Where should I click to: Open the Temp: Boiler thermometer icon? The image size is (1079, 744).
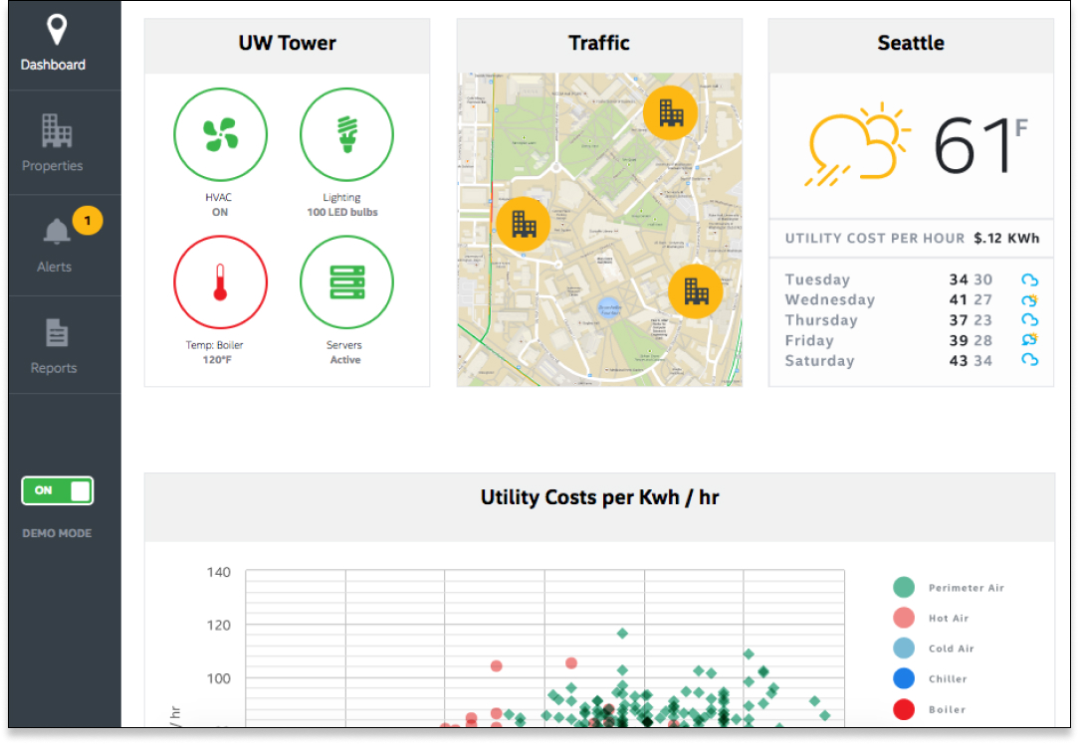(x=220, y=282)
